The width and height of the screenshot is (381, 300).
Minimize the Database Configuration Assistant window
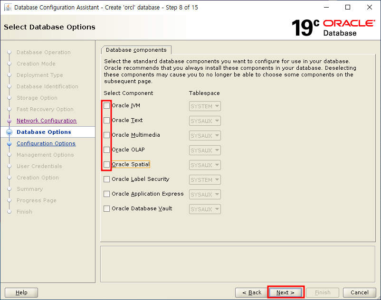tap(326, 7)
